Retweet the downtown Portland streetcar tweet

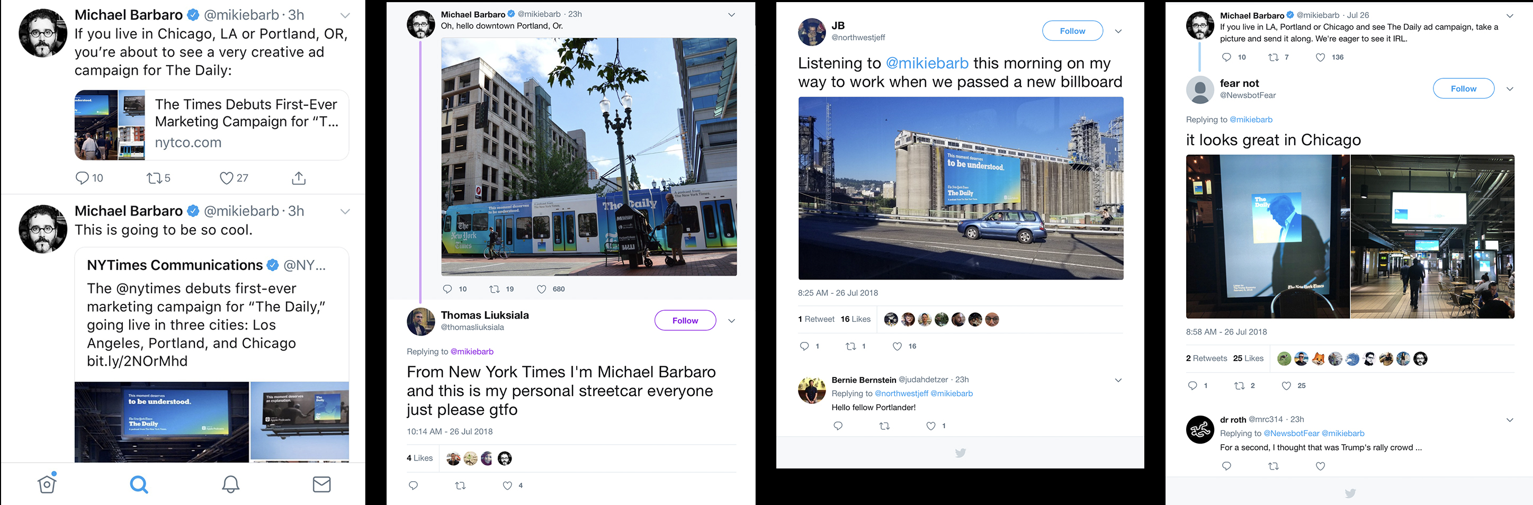pos(495,289)
